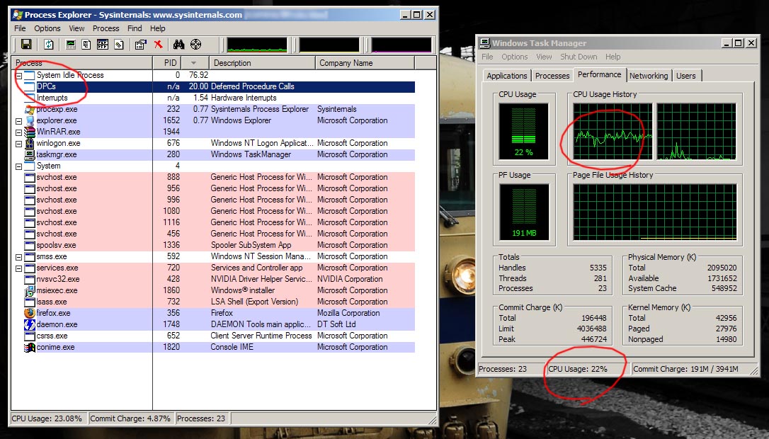The width and height of the screenshot is (769, 439).
Task: Click "Commit Charge: 4.87%" in the status bar
Action: click(x=130, y=418)
